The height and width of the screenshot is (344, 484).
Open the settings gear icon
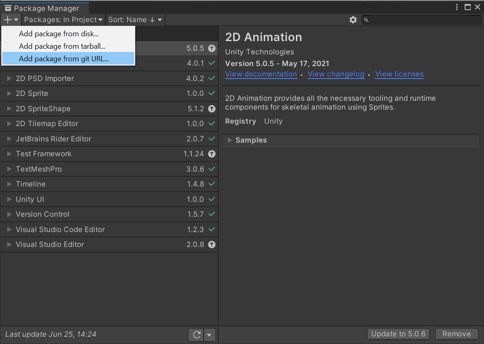(353, 20)
